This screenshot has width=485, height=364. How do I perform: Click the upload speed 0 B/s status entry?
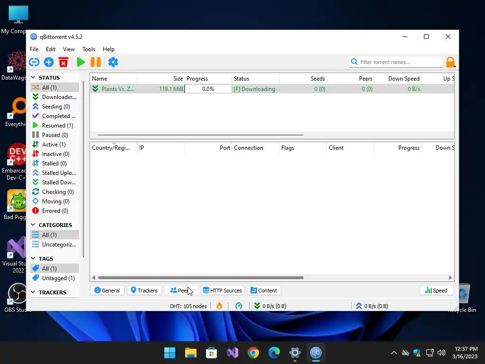372,306
